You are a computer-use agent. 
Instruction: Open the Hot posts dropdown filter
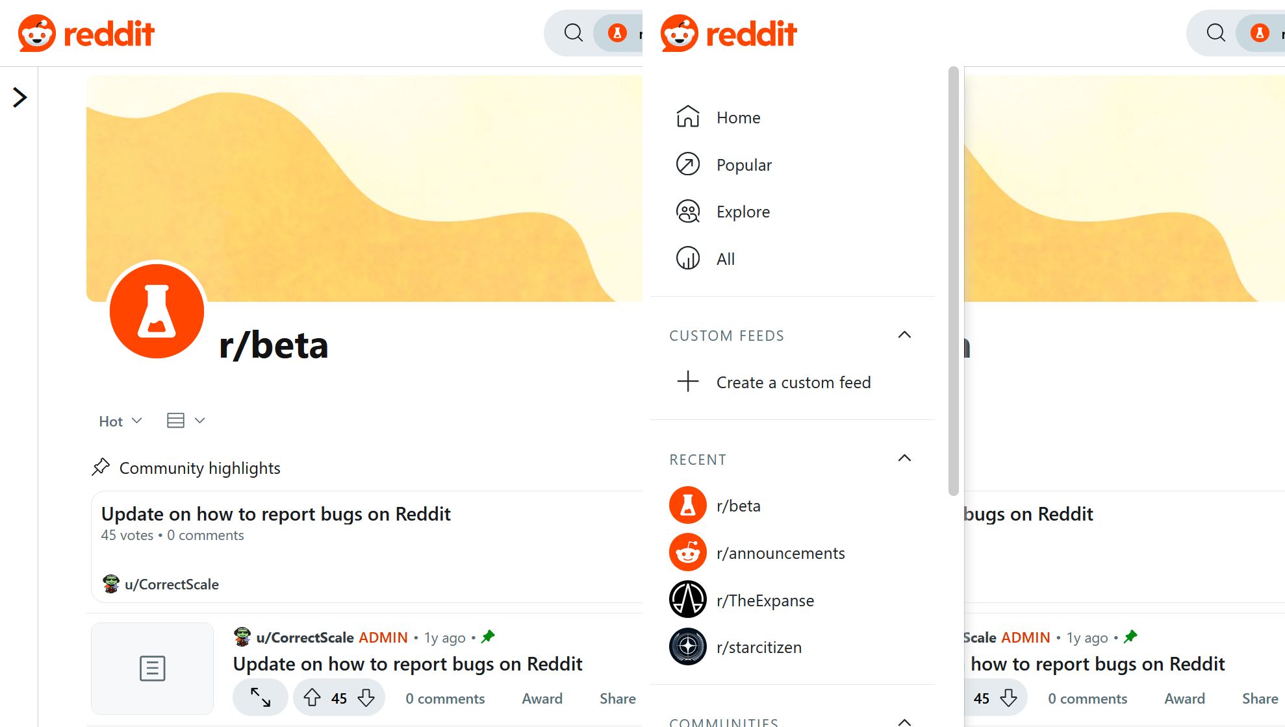click(119, 421)
